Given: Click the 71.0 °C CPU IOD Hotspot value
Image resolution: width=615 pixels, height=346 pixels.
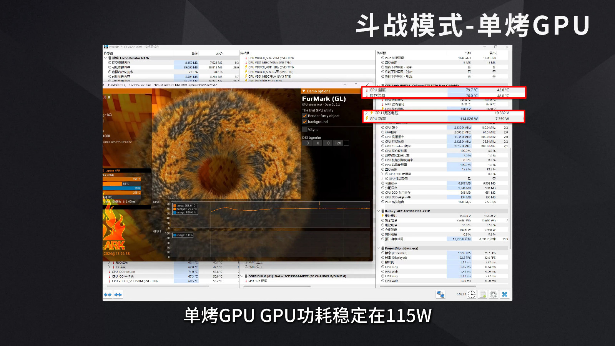Looking at the screenshot, I should 193,272.
